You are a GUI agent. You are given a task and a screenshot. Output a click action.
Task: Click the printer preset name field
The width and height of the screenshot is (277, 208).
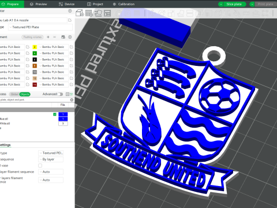33,20
